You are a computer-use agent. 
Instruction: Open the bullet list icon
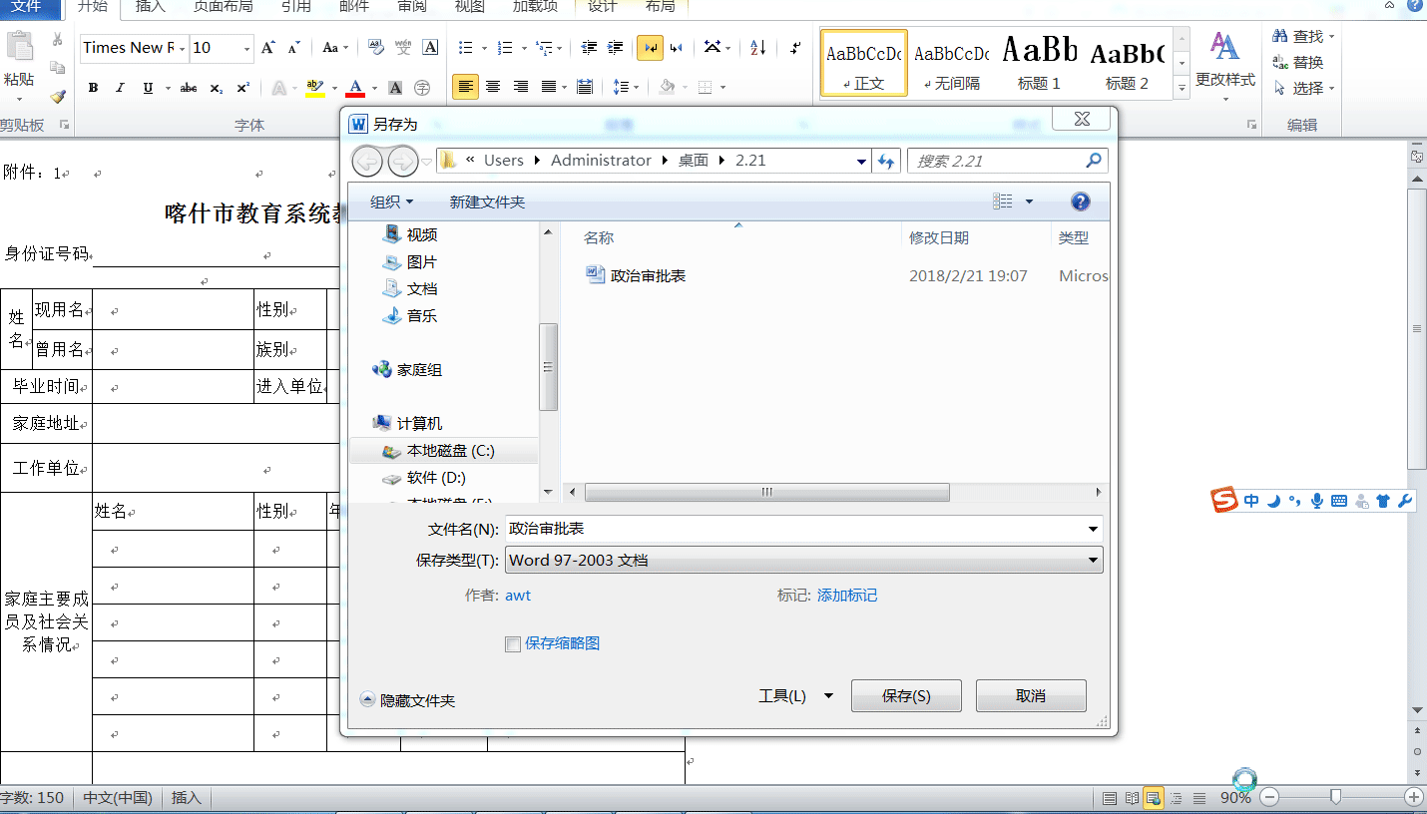[x=466, y=45]
